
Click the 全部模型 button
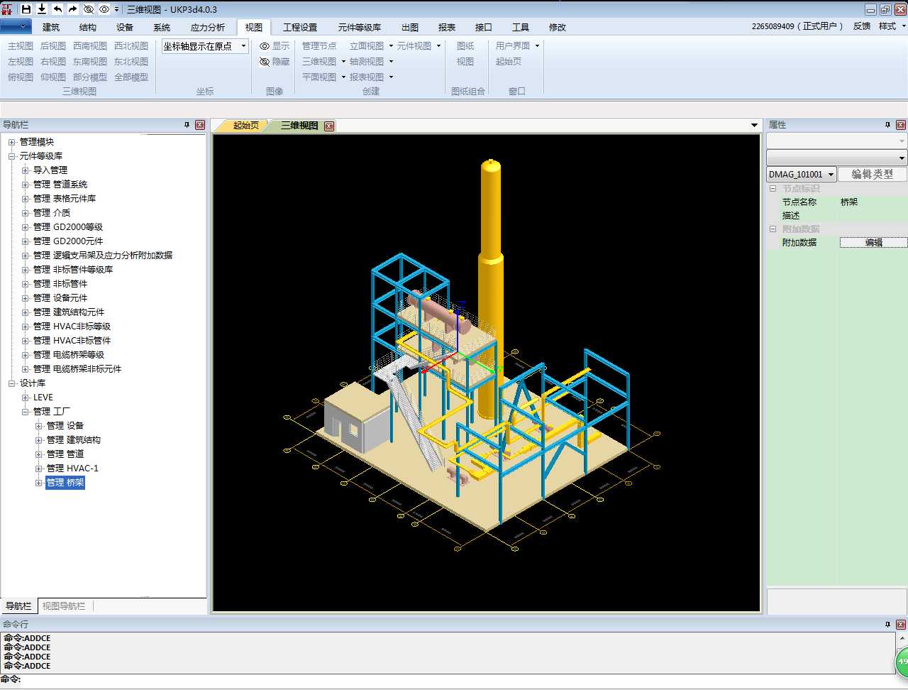(x=131, y=77)
